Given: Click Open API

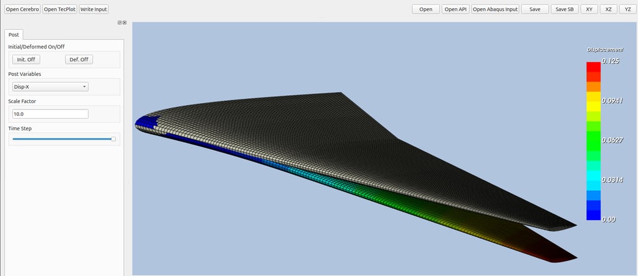Looking at the screenshot, I should pyautogui.click(x=455, y=9).
